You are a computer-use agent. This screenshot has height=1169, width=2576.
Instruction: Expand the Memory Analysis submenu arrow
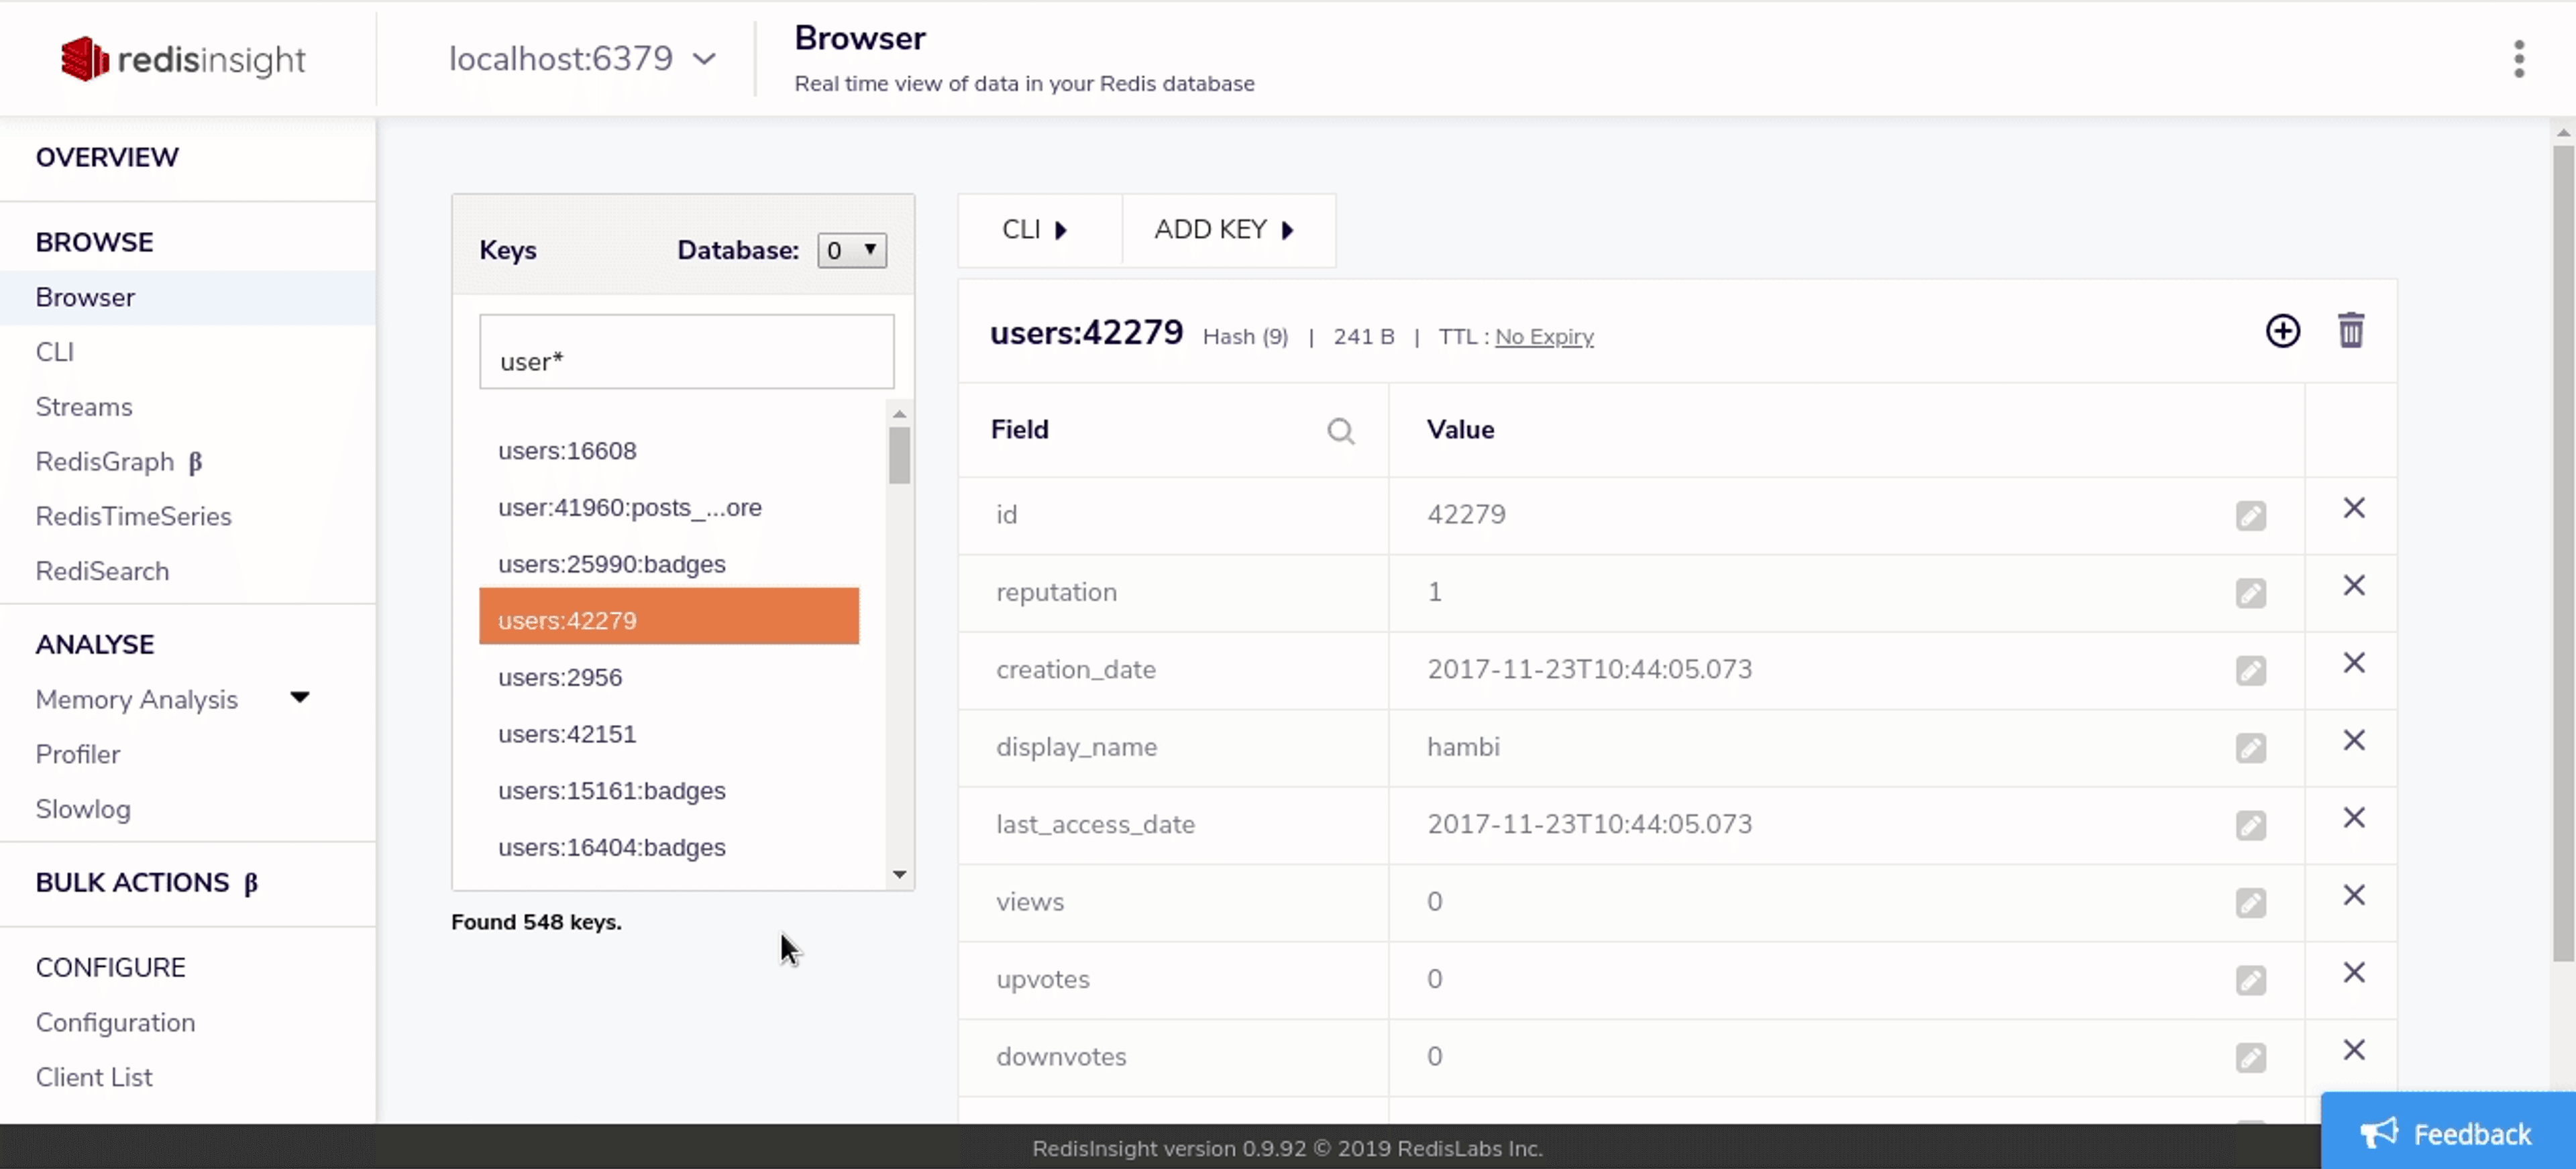tap(299, 697)
